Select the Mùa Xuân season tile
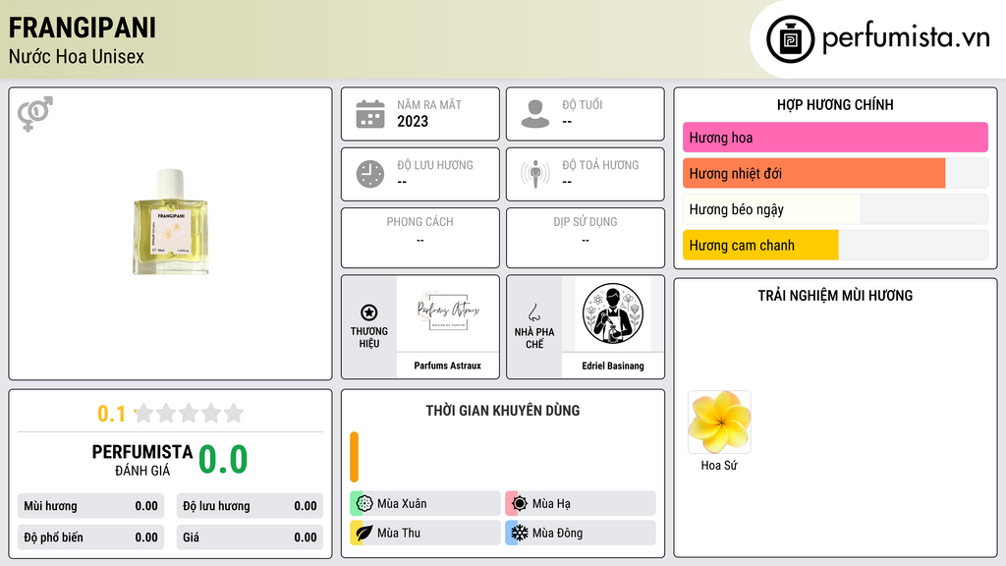 (x=425, y=503)
